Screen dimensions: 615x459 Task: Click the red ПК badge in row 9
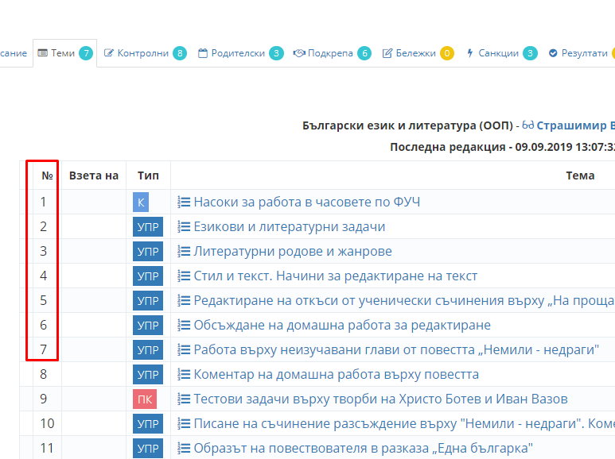pos(145,399)
